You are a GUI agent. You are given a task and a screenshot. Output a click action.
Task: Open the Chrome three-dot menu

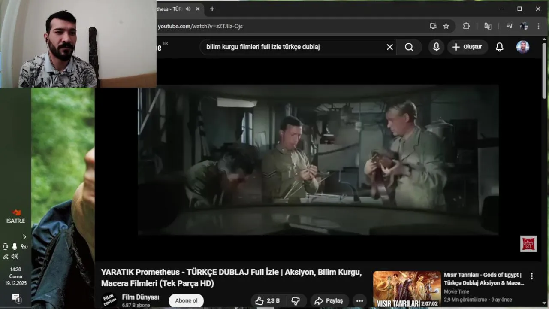coord(538,26)
